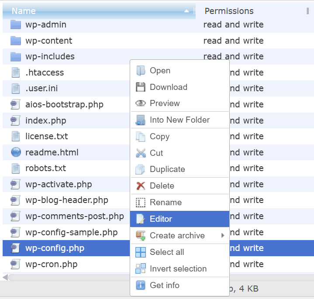Select the wp-content folder name
The width and height of the screenshot is (314, 299).
[48, 41]
